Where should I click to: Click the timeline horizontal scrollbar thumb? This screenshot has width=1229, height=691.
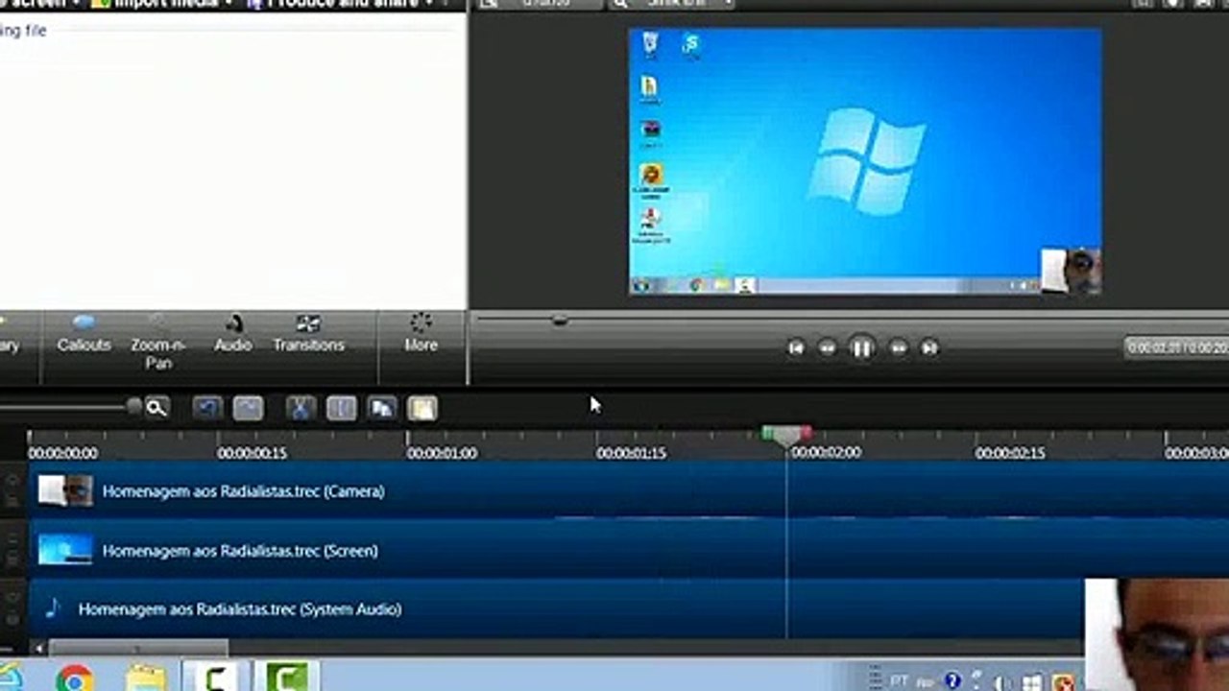(138, 648)
